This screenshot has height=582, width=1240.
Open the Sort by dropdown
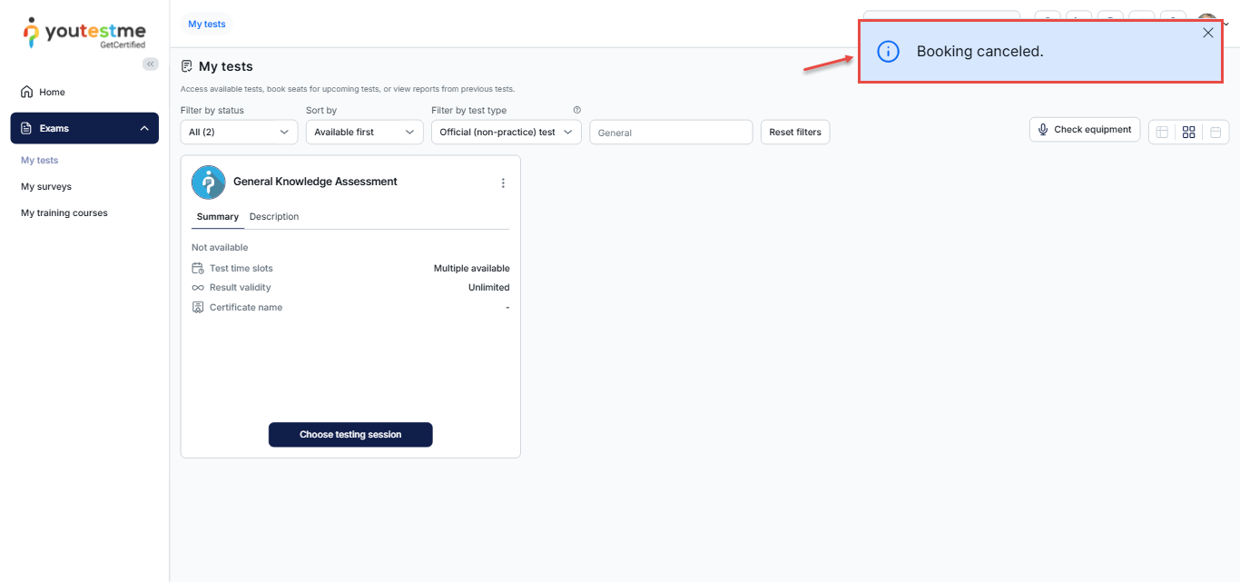[x=364, y=132]
